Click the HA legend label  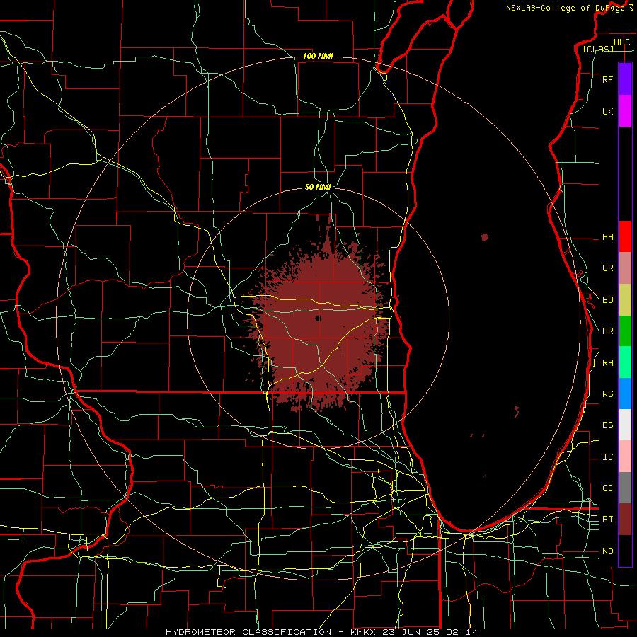coord(607,236)
